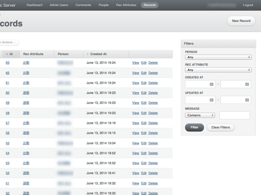Open People menu item

[103, 5]
